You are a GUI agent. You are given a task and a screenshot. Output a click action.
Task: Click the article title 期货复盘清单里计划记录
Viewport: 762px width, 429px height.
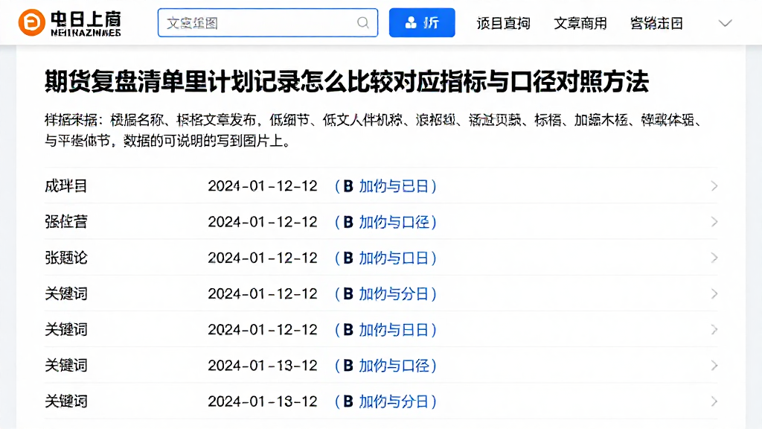(347, 82)
